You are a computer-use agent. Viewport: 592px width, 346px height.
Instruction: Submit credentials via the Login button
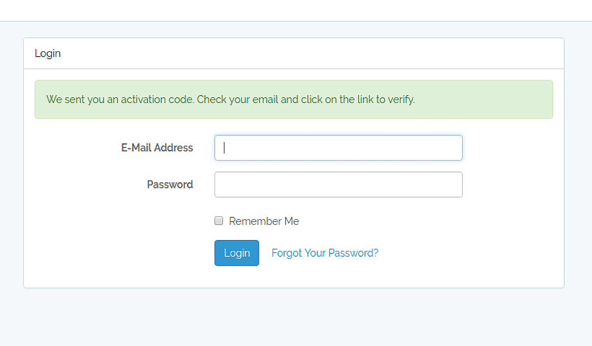tap(236, 252)
